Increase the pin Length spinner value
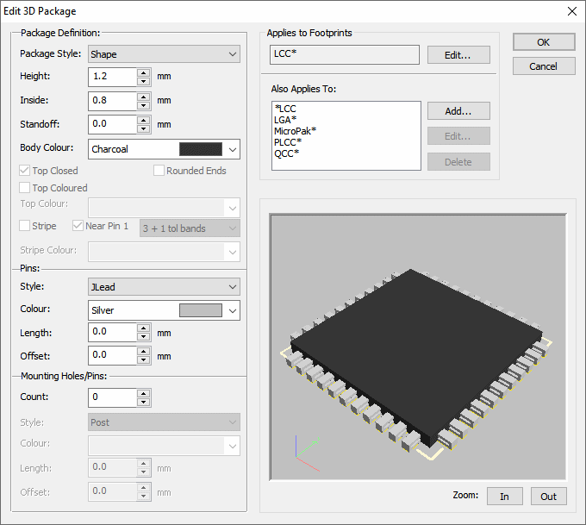Viewport: 586px width, 525px height. 144,328
